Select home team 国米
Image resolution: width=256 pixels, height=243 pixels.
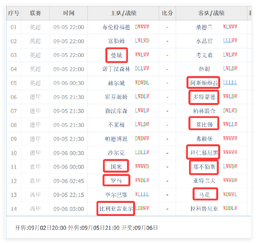point(116,167)
